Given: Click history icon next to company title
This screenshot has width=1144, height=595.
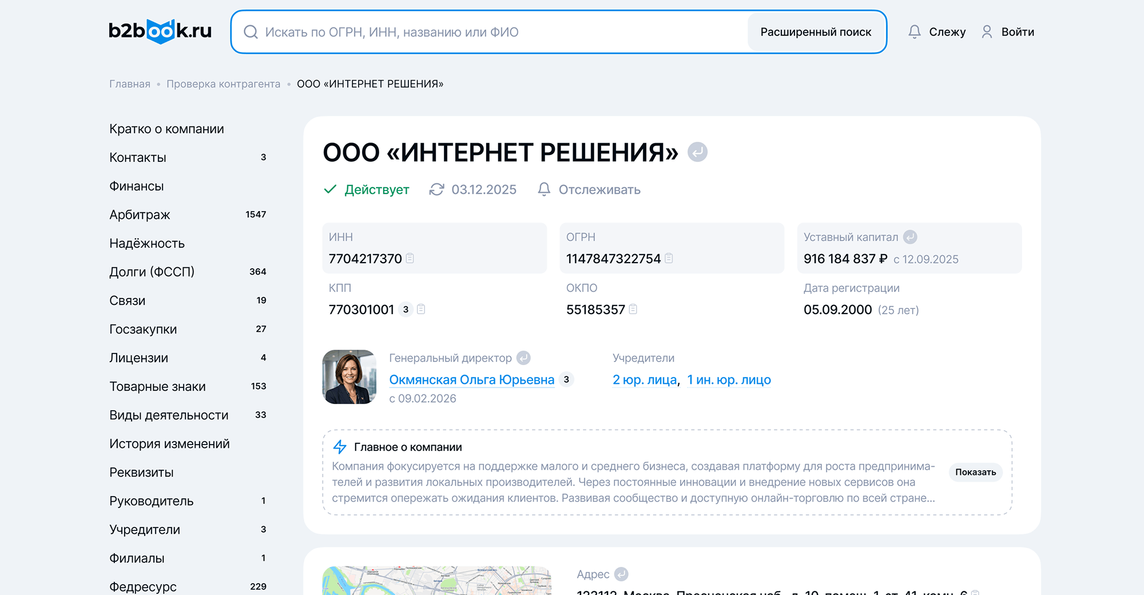Looking at the screenshot, I should coord(697,152).
